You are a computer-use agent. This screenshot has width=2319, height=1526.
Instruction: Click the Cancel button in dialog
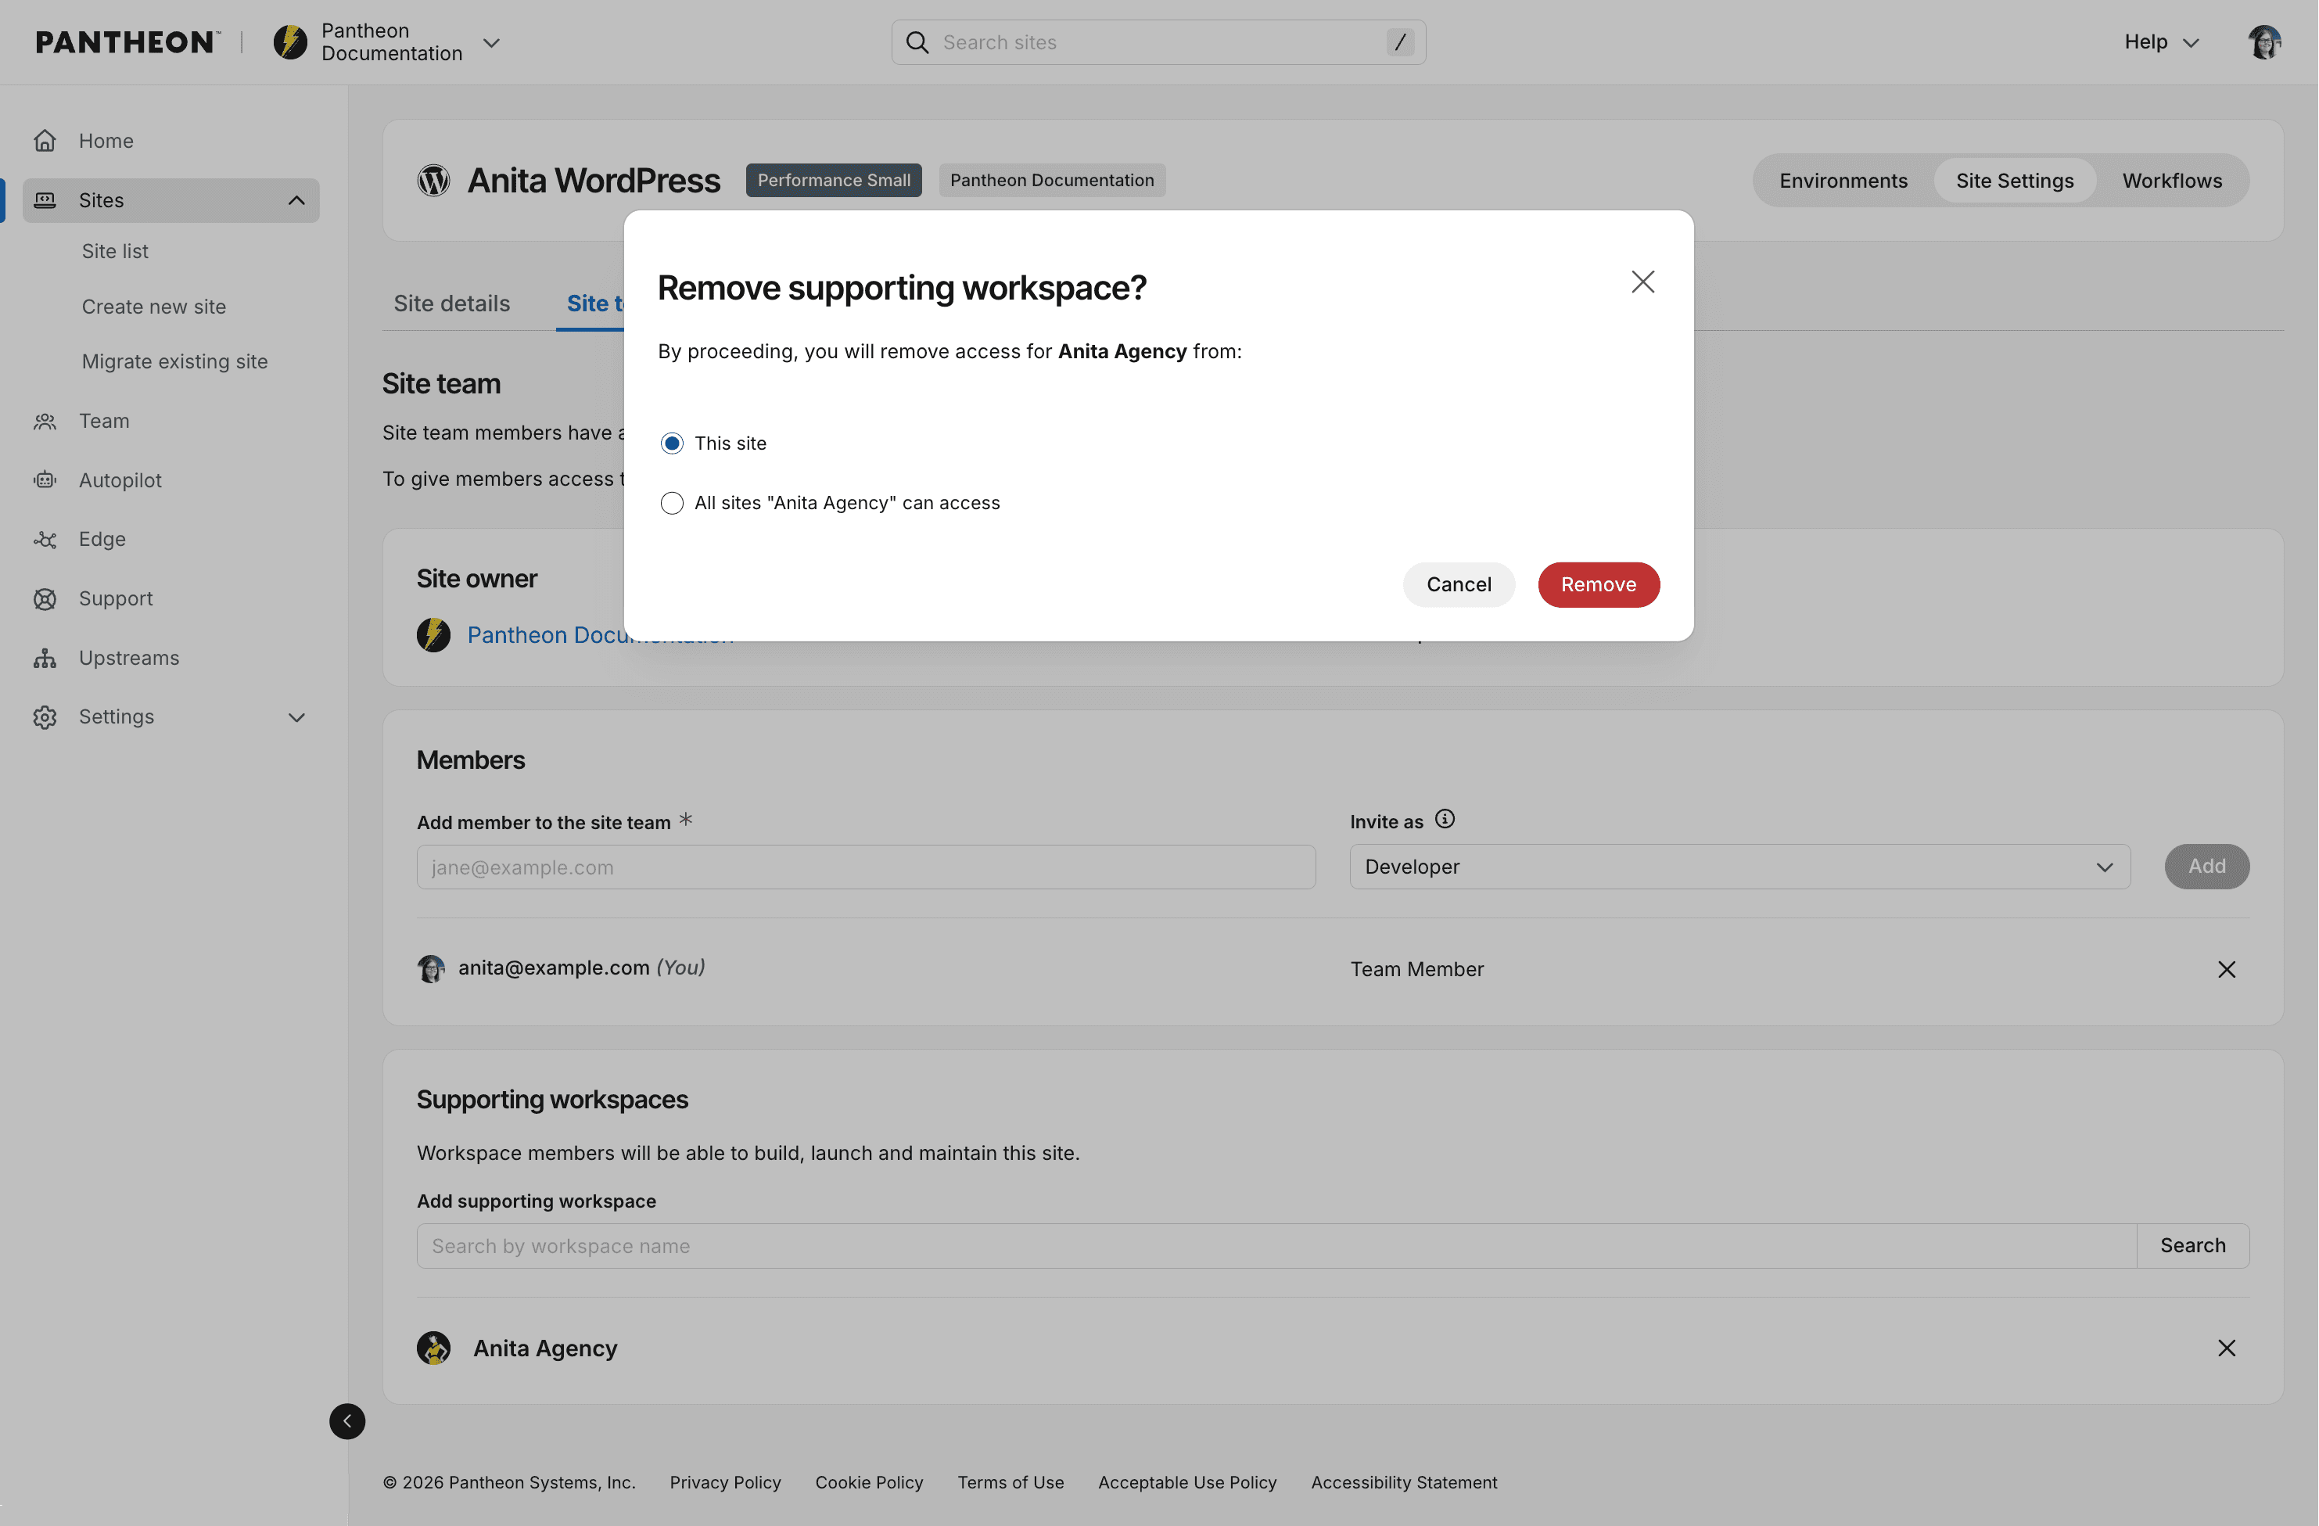[1459, 583]
